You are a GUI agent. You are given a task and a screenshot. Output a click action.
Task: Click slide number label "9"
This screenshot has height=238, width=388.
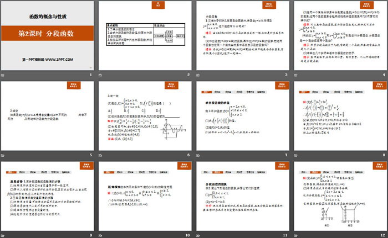[91, 235]
